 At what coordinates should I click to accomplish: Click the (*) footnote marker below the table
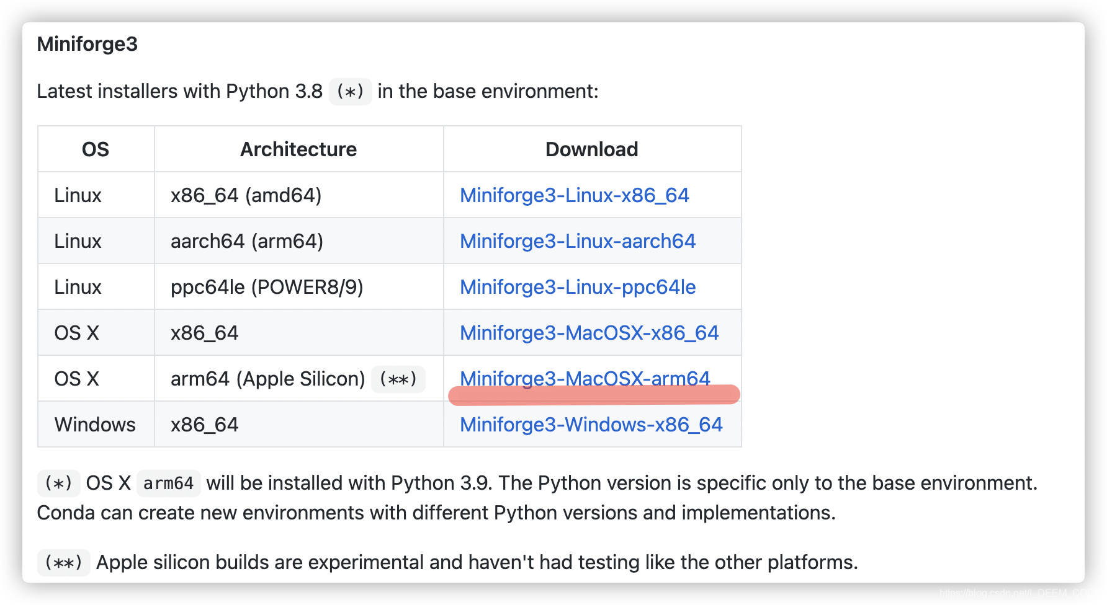coord(58,483)
